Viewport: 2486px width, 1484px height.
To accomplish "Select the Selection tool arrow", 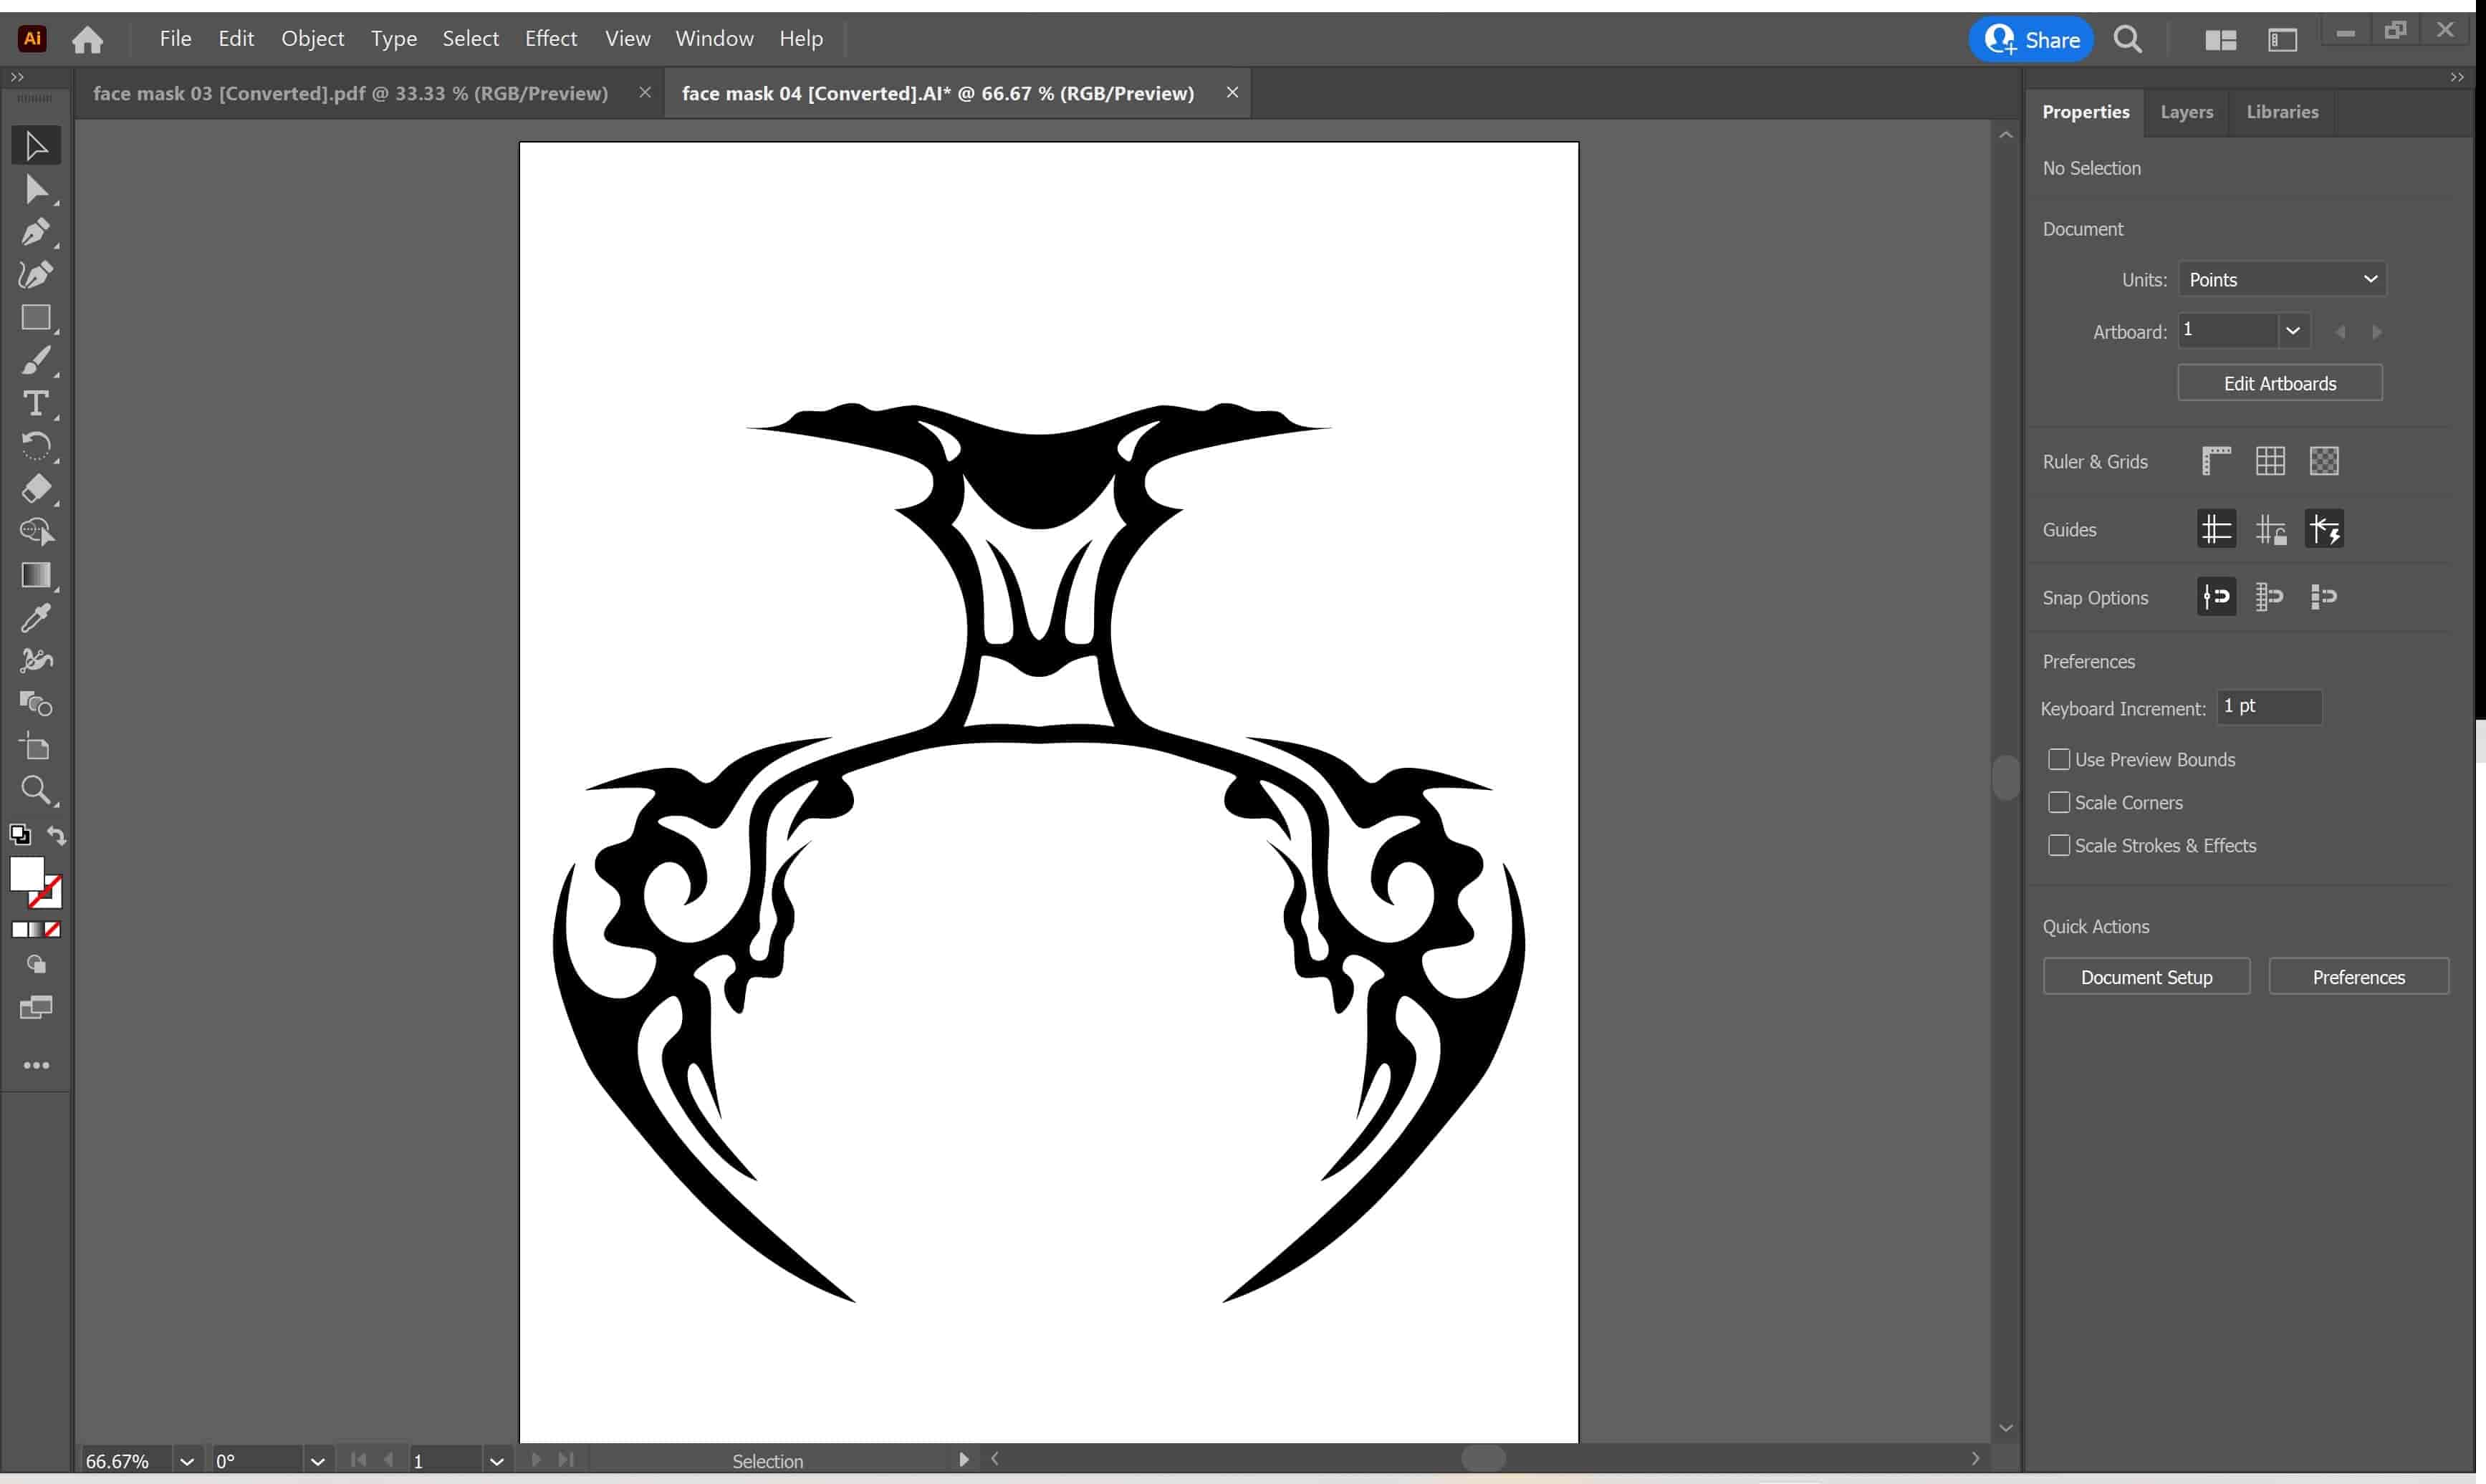I will click(36, 146).
